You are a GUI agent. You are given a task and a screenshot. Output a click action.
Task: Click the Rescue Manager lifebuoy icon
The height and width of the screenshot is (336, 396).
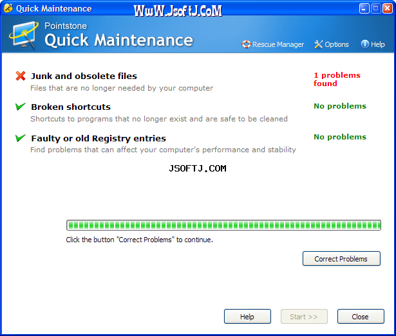(246, 44)
